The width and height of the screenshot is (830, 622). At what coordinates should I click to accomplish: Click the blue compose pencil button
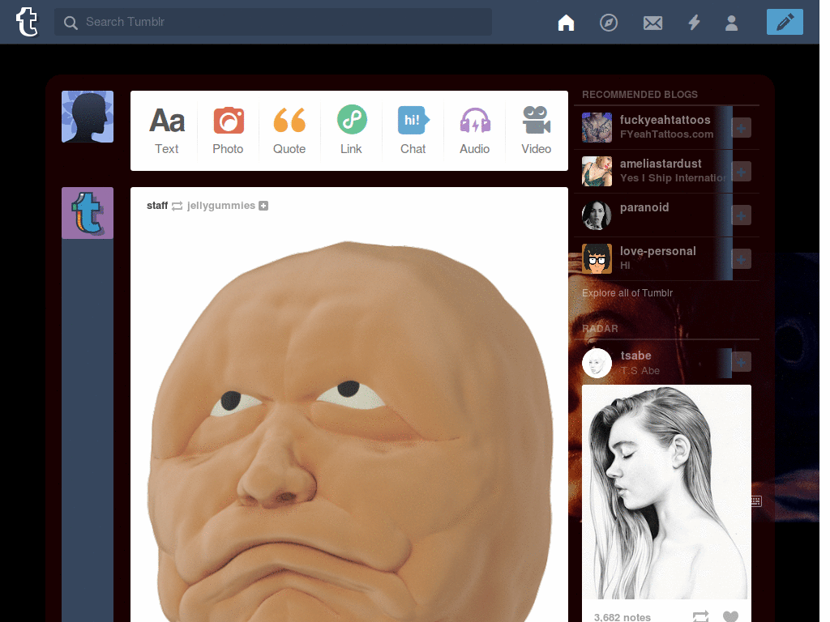click(784, 23)
